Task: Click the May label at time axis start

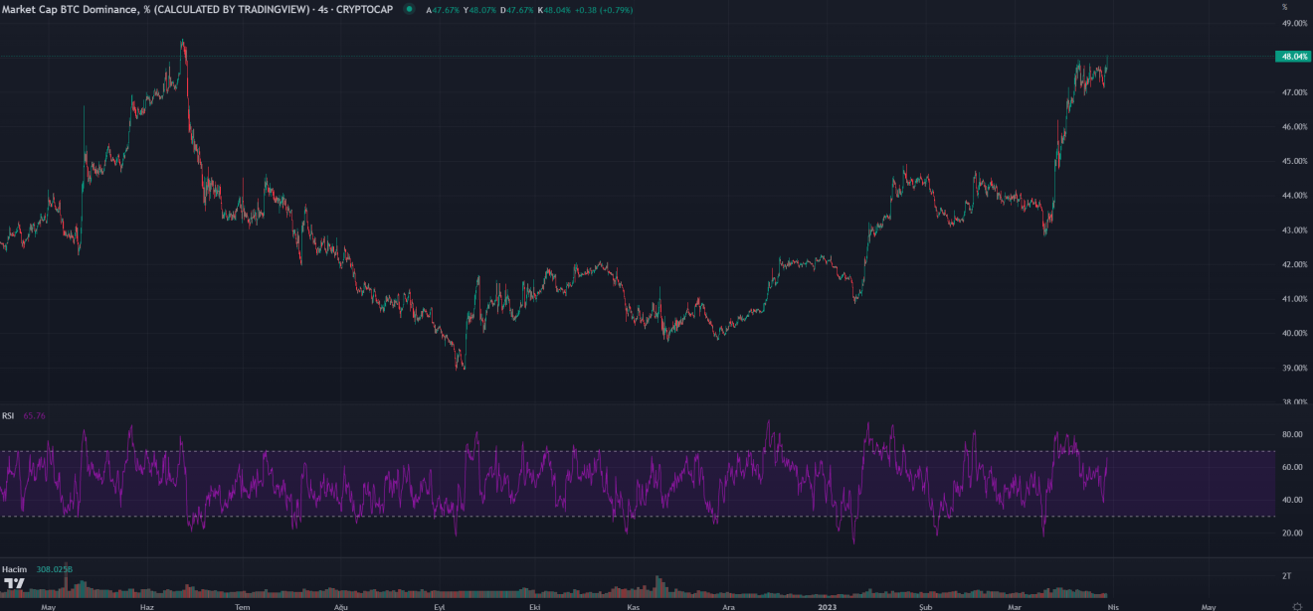Action: pyautogui.click(x=48, y=605)
